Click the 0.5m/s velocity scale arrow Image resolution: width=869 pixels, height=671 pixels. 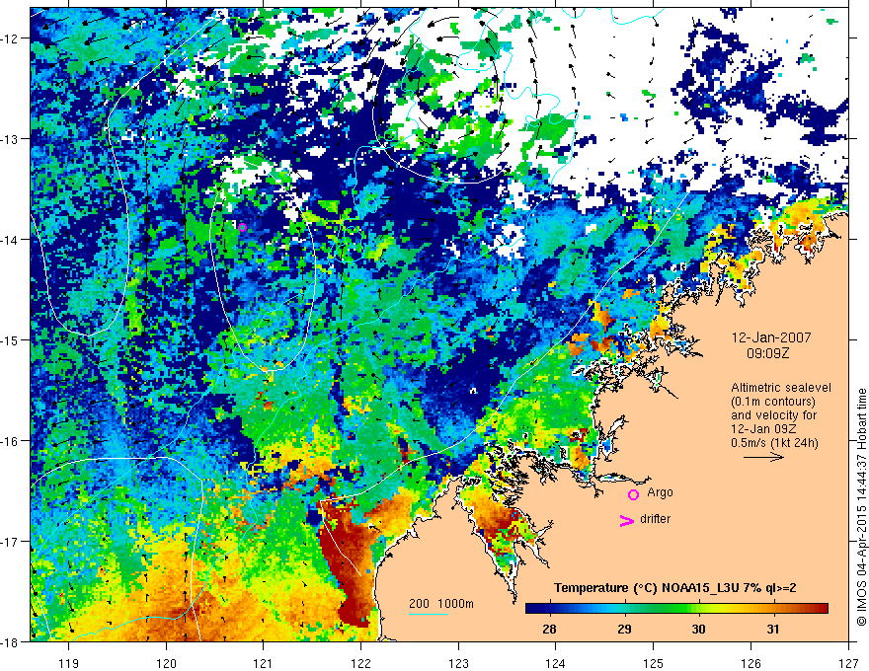[x=763, y=457]
